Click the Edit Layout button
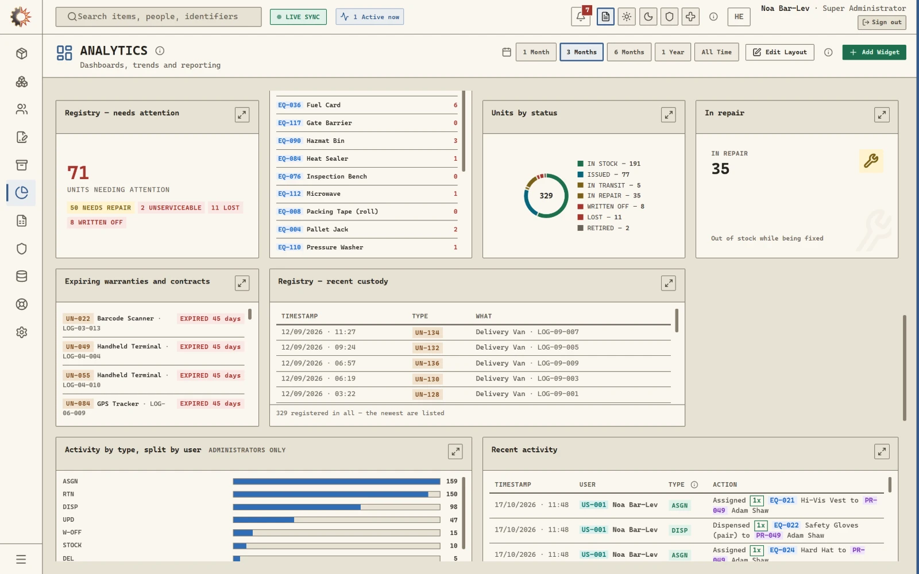Image resolution: width=919 pixels, height=574 pixels. coord(779,52)
